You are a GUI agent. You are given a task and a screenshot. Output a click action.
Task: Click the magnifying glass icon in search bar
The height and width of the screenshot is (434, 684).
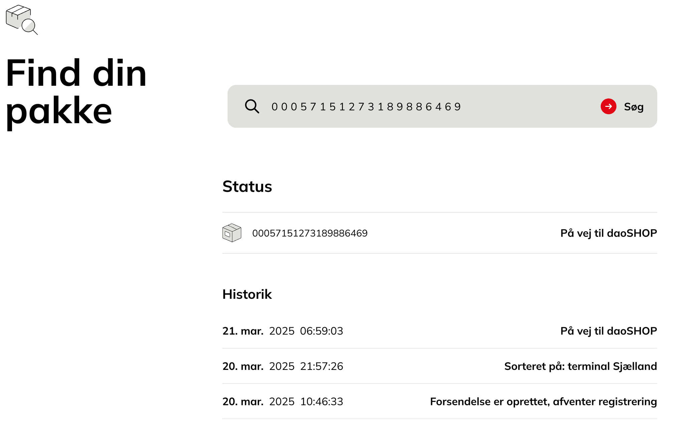click(x=252, y=106)
